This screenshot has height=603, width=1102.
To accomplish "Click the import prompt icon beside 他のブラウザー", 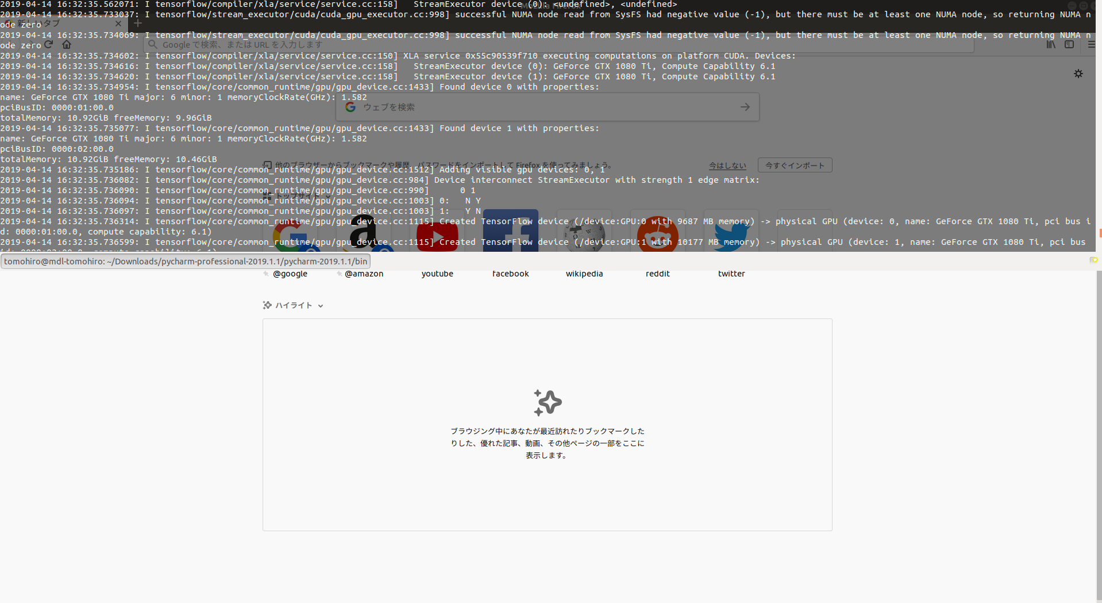I will click(267, 166).
